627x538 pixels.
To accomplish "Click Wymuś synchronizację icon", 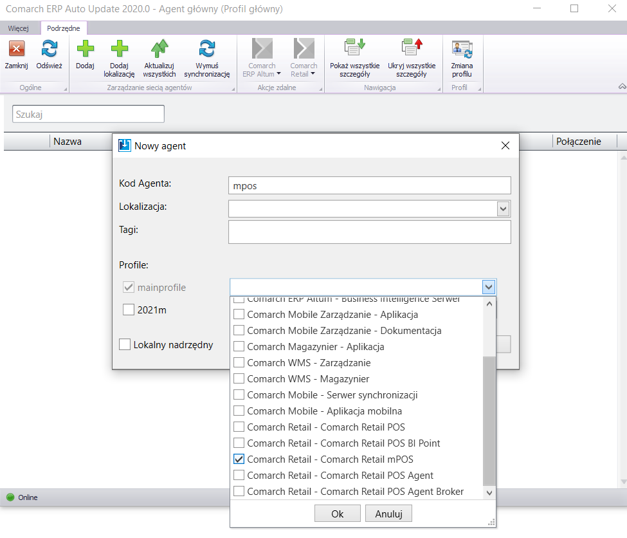I will click(x=207, y=50).
